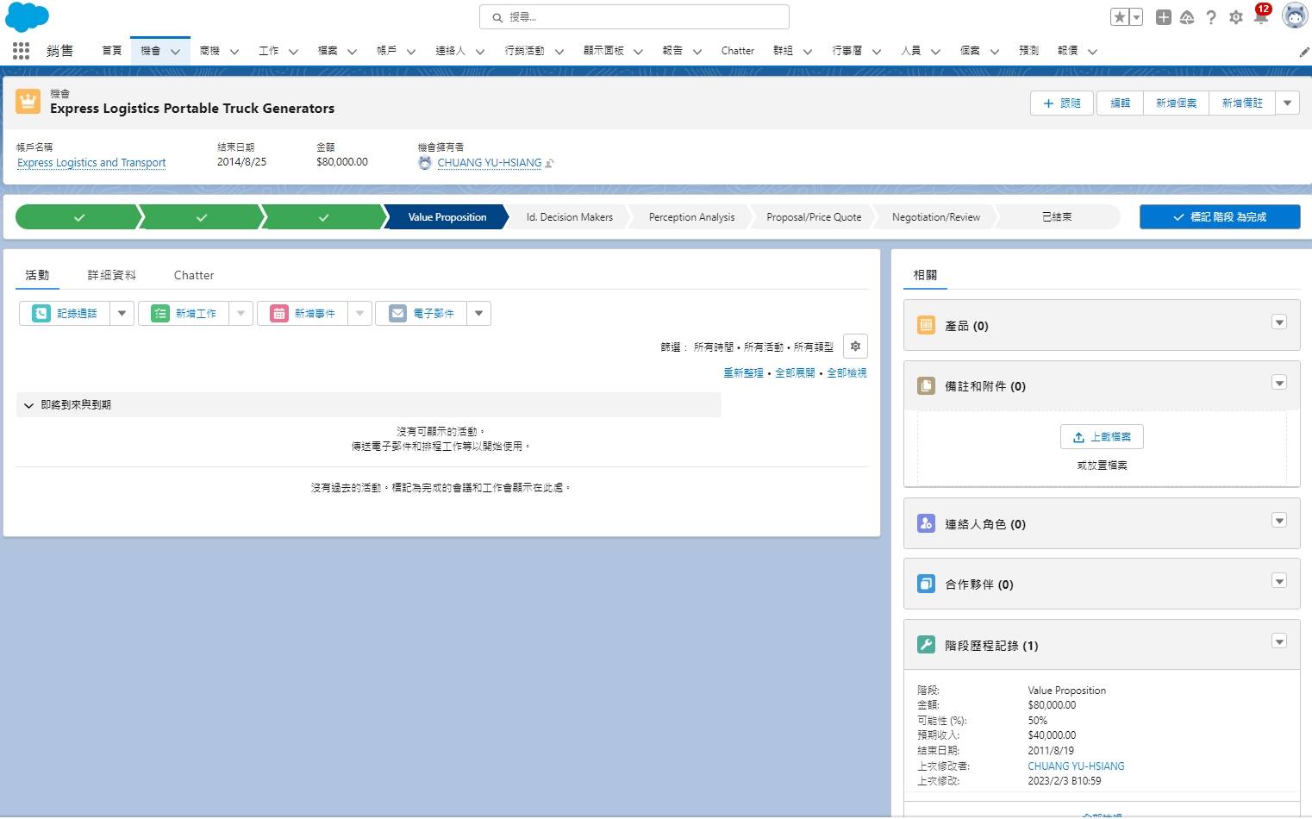Click the 跟隨 follow button
Screen dimensions: 1312x819
click(1062, 103)
